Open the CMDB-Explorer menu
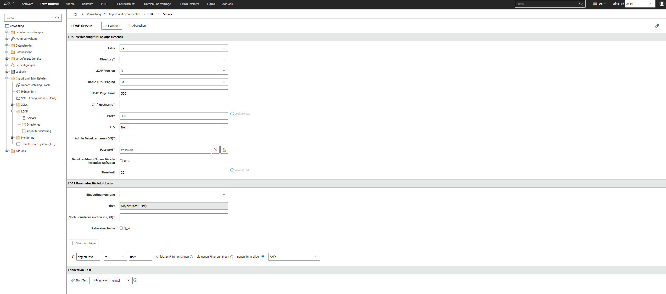 tap(189, 4)
